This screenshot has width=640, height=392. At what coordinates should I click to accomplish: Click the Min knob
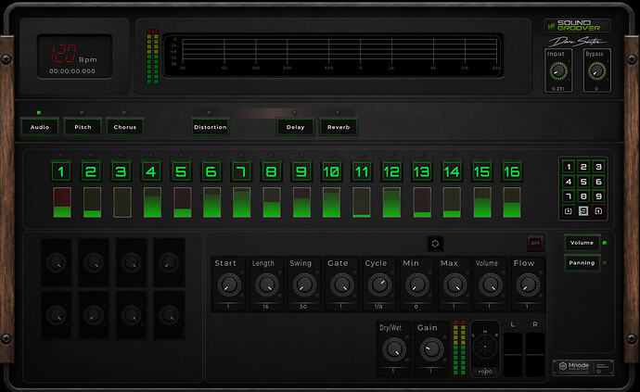(x=416, y=285)
